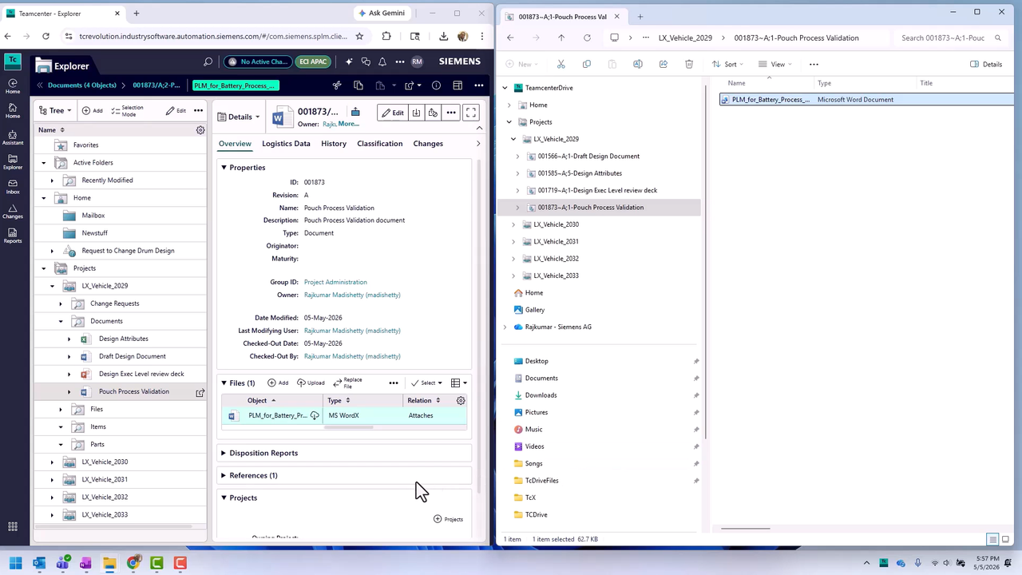Select Design Exec Level review deck tree item

(x=141, y=374)
